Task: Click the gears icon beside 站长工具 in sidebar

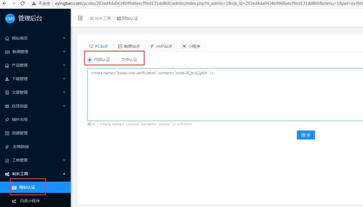Action: coord(7,174)
